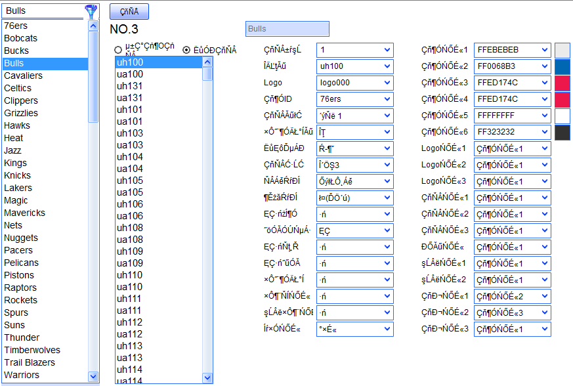Select 76ers in the team list
The height and width of the screenshot is (386, 573).
(45, 26)
